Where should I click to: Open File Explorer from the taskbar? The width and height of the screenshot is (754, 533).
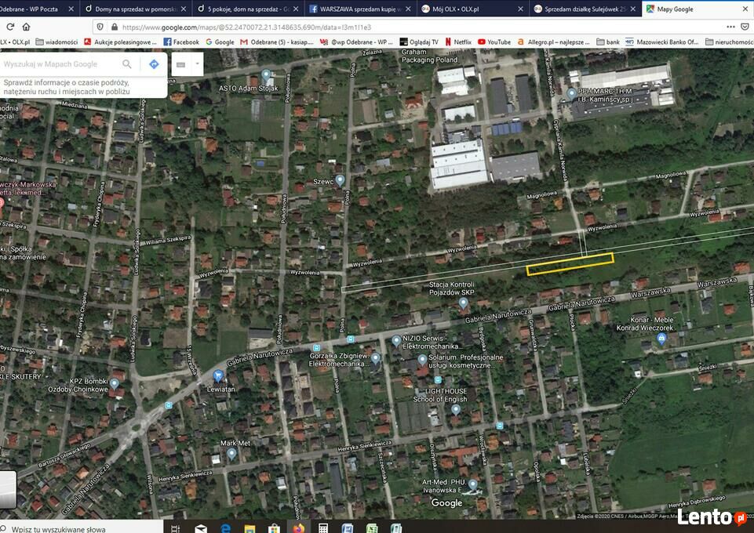[x=250, y=528]
